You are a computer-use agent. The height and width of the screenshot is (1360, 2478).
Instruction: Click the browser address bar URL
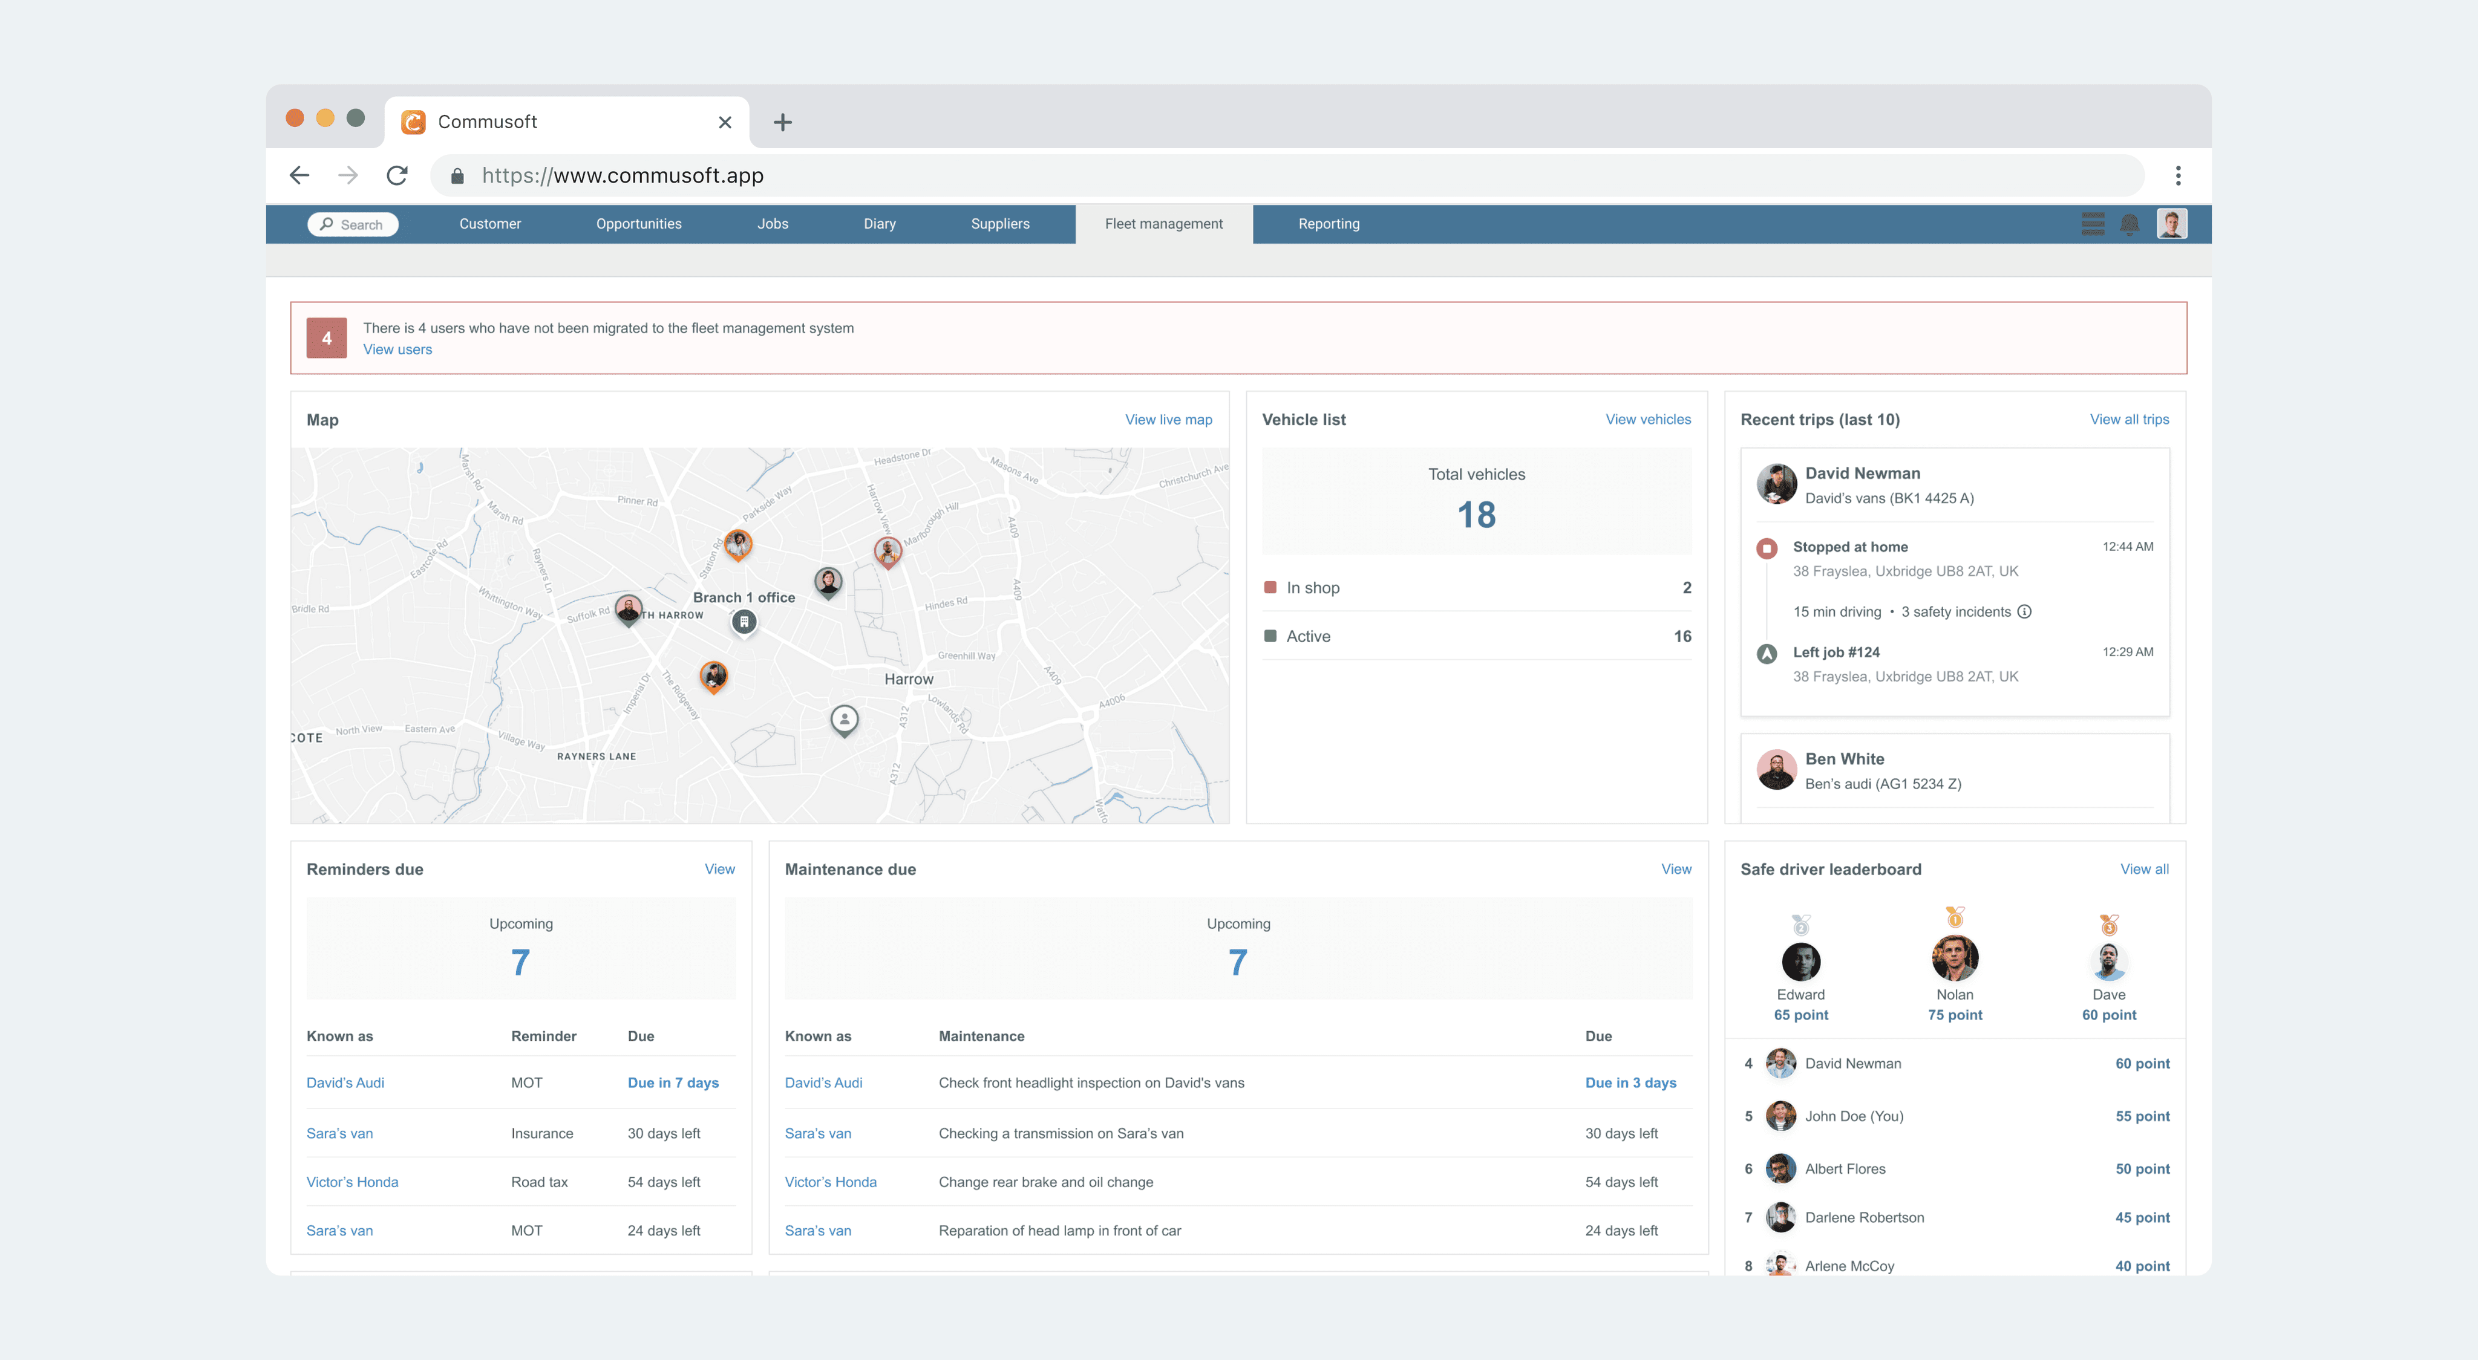(x=623, y=175)
